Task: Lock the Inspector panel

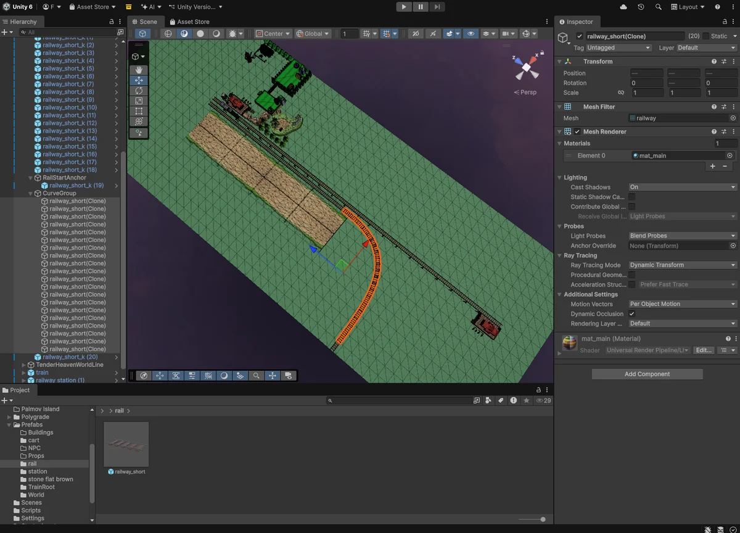Action: [724, 22]
